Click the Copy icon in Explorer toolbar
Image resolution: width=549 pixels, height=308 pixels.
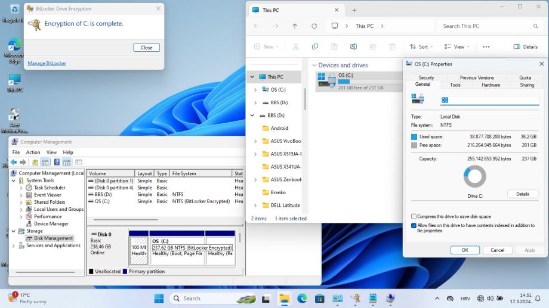pyautogui.click(x=315, y=46)
